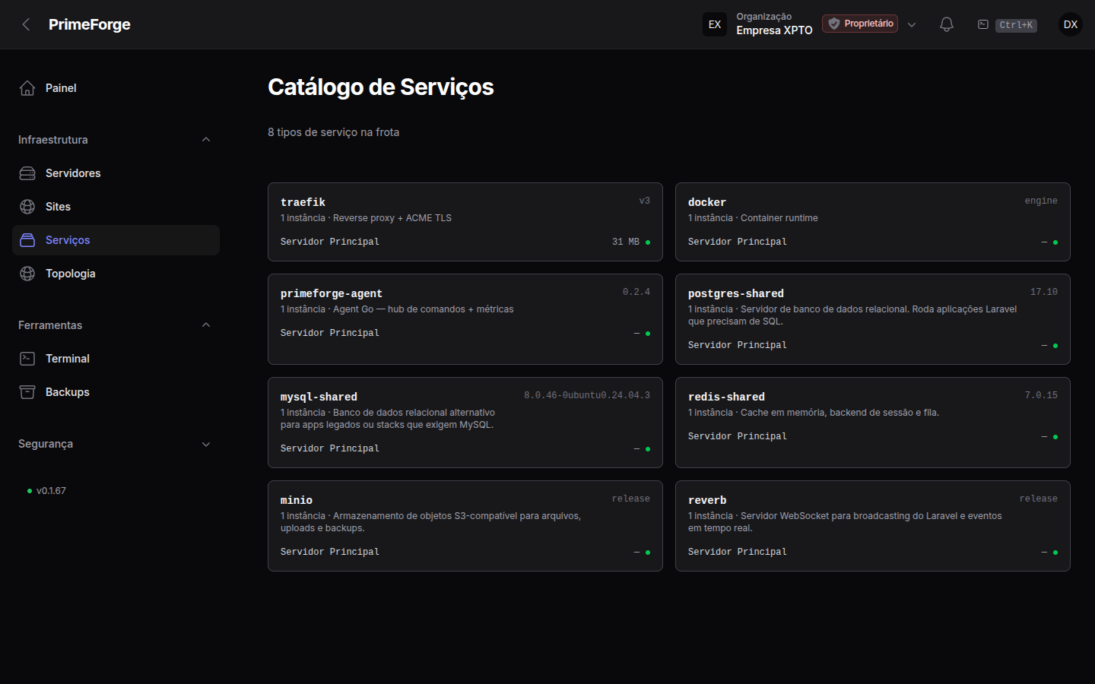Screen dimensions: 1095x684
Task: Open Backups in the sidebar
Action: (116, 392)
